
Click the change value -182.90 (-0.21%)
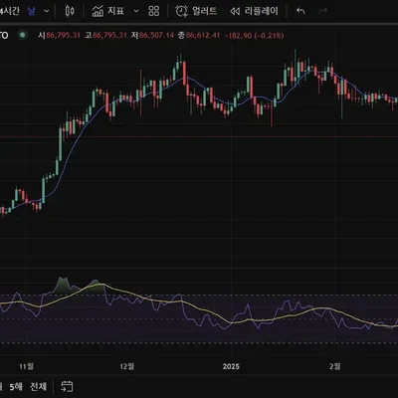(x=254, y=35)
